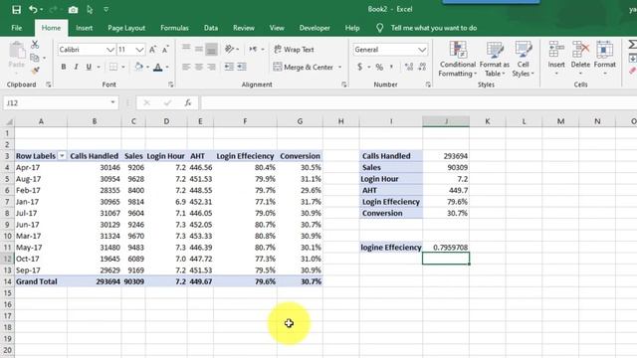Switch to the Insert tab
Image resolution: width=637 pixels, height=358 pixels.
[x=84, y=28]
